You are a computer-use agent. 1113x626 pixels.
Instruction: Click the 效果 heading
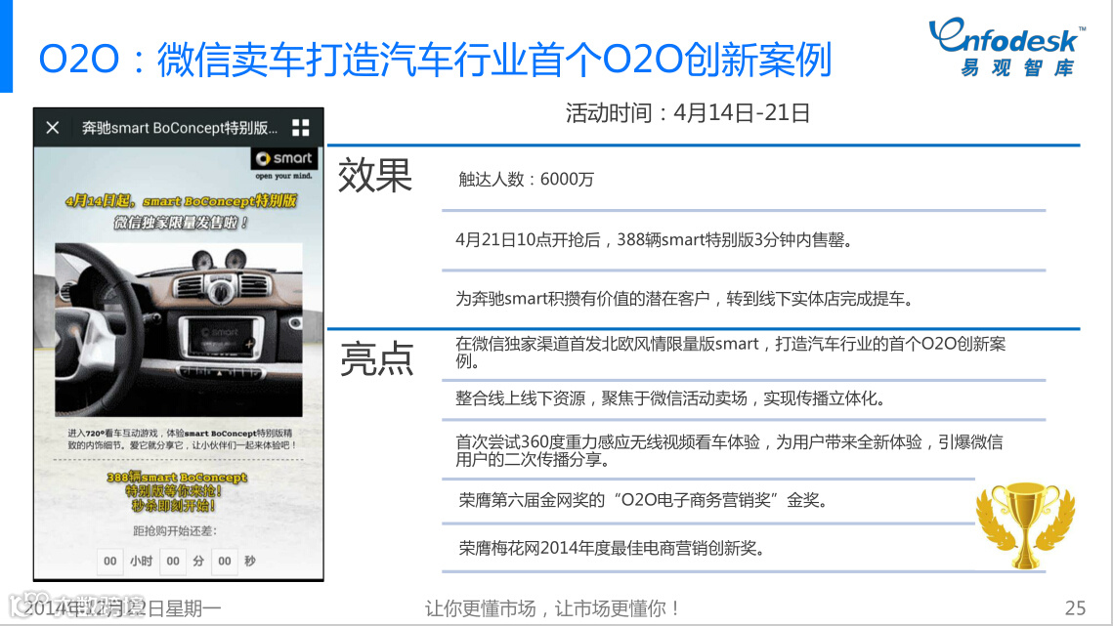(x=375, y=176)
